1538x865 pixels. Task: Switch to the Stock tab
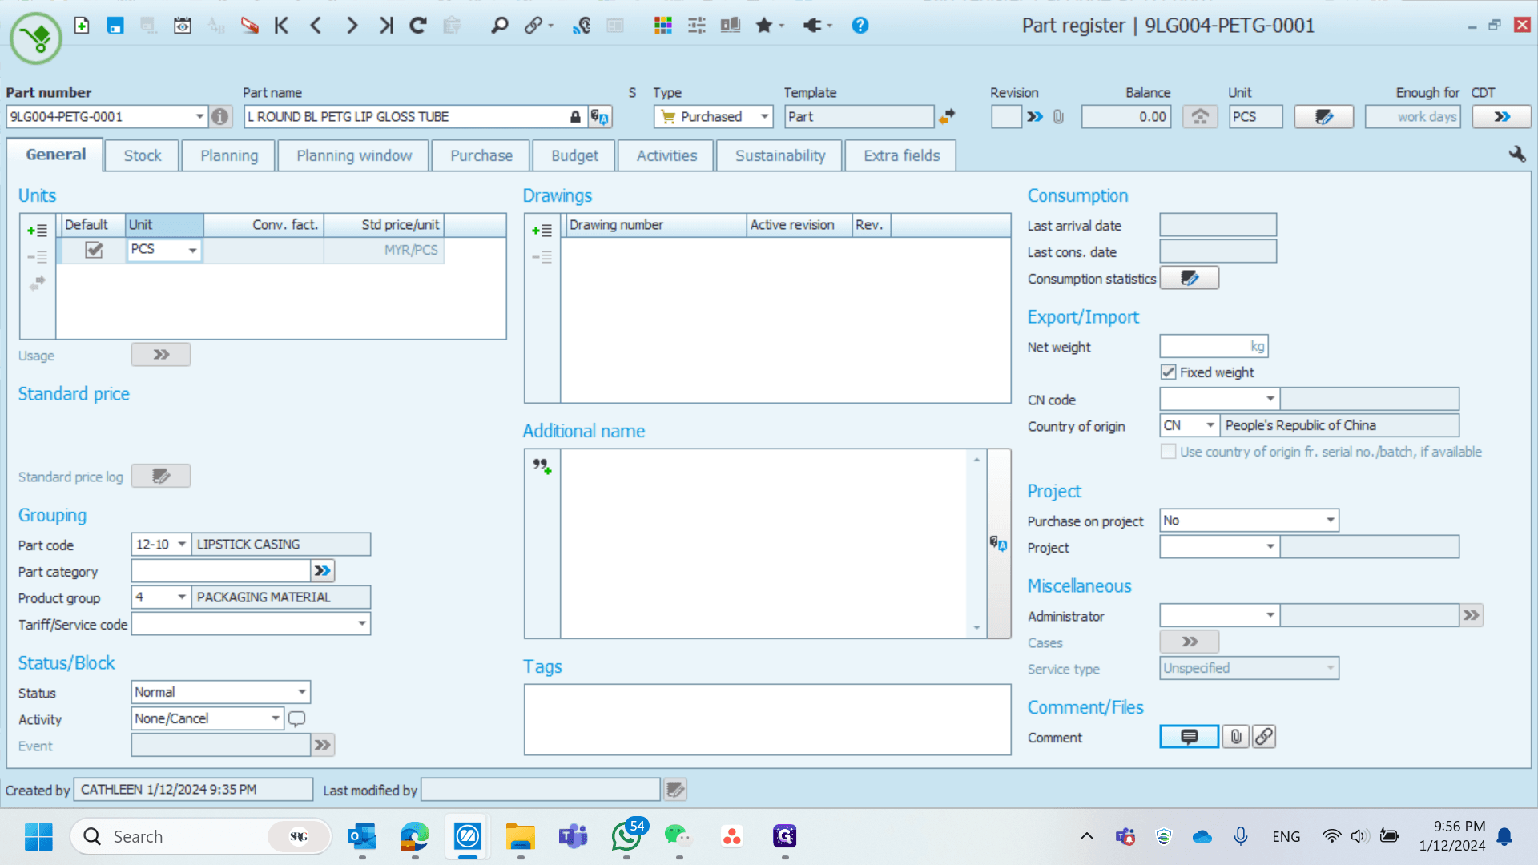pos(143,155)
